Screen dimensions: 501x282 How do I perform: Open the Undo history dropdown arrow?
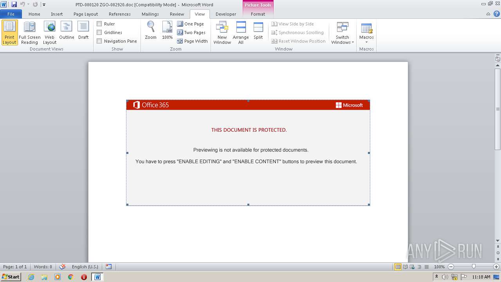(28, 4)
